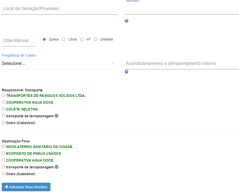Screen dimensions: 239x193
Task: Choose ECOPONTO DE PNEUS USADOS destination
Action: 3,153
